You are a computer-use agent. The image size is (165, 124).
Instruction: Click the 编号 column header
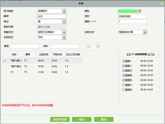28,54
